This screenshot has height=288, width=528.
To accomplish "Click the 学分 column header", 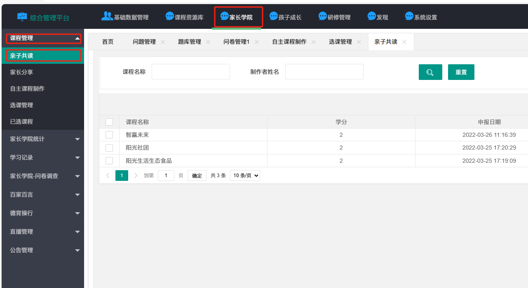I will pos(341,122).
